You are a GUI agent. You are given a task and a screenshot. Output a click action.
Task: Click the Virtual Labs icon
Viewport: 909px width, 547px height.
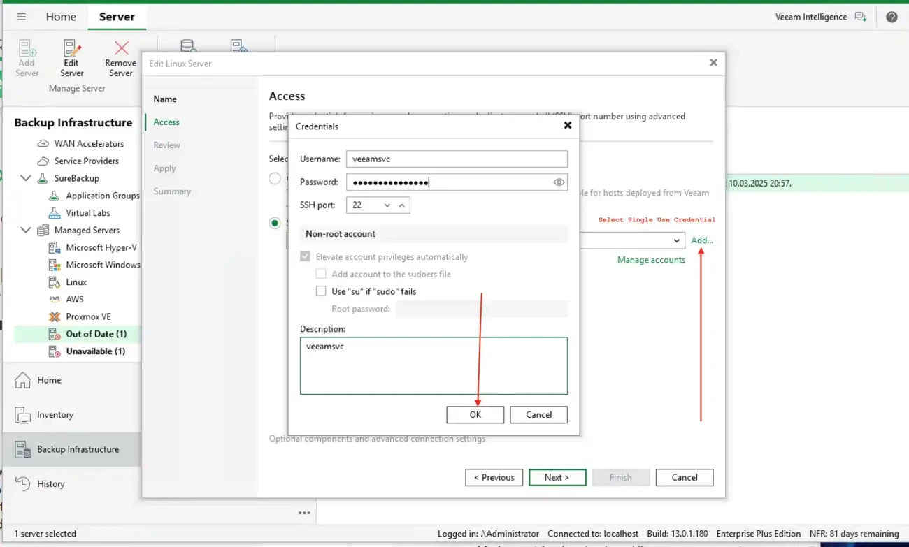55,213
